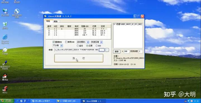This screenshot has width=201, height=103.
Task: Click the GHO extension filter field
Action: coord(127,51)
